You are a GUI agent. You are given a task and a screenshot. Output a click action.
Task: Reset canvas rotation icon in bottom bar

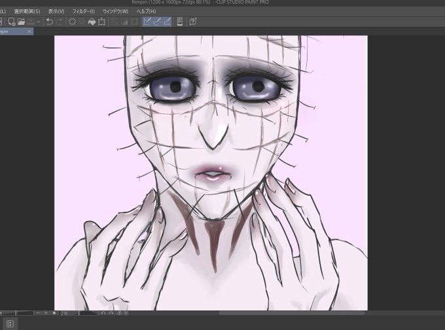pos(119,313)
